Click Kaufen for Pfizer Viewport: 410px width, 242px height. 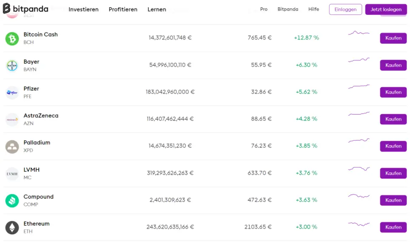click(393, 92)
